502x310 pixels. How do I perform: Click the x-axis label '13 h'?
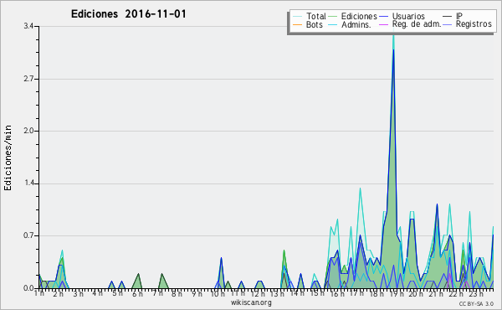coord(277,293)
